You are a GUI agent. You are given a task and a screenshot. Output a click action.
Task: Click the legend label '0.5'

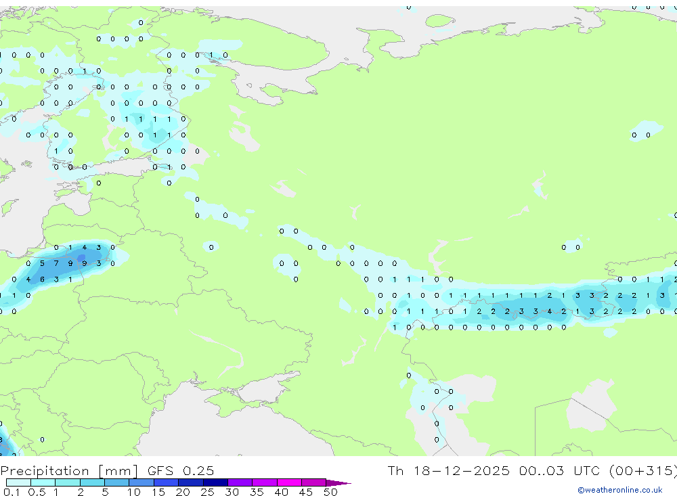pos(37,492)
